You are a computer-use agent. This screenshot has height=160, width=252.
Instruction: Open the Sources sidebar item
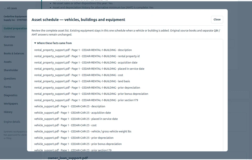[x=8, y=45]
